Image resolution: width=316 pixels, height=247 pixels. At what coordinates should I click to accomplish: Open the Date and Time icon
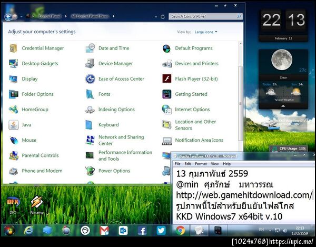click(x=90, y=48)
